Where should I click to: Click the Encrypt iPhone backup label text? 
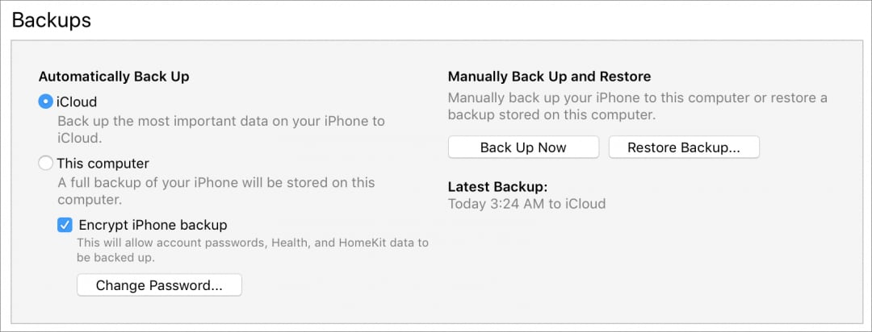[x=153, y=225]
